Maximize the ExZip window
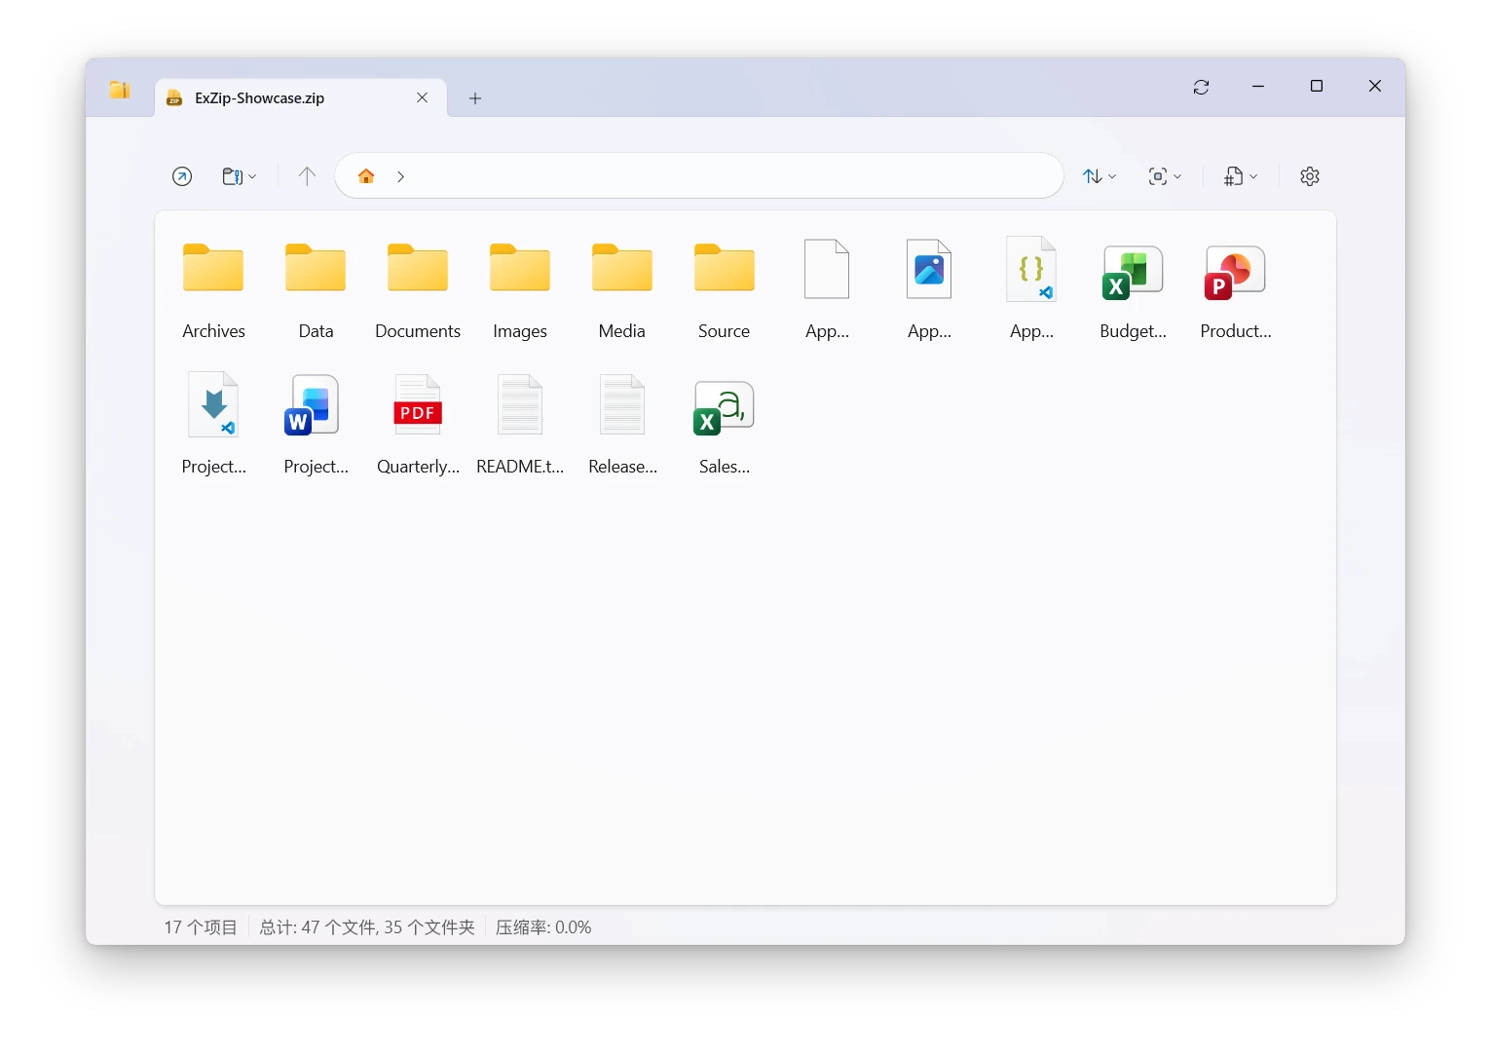The image size is (1491, 1058). 1317,87
